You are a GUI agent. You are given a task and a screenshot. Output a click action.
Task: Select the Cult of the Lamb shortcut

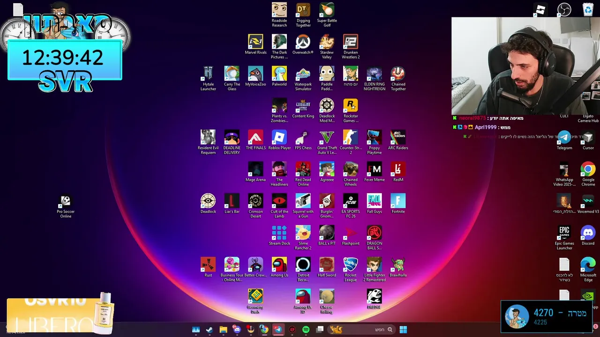point(279,206)
